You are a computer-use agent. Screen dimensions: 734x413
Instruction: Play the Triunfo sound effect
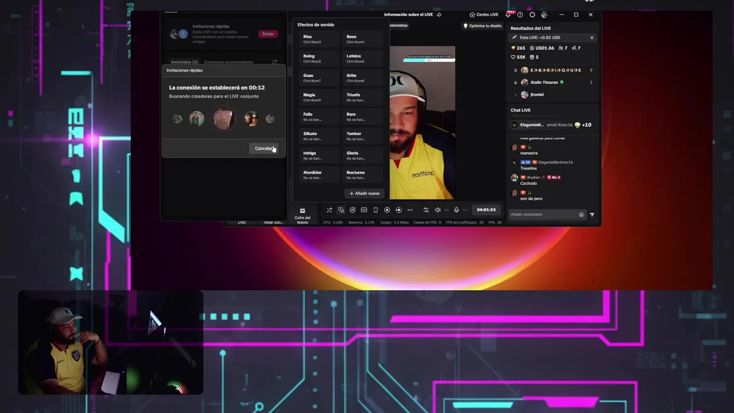click(363, 98)
